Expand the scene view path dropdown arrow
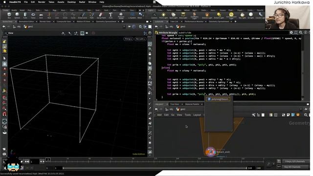Image resolution: width=313 pixels, height=176 pixels. pos(124,26)
